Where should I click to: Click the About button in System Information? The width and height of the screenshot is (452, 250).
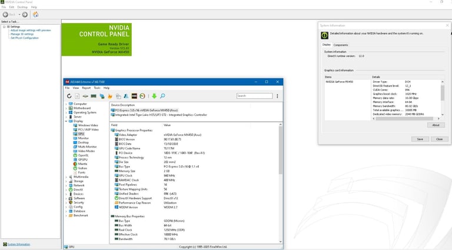pos(436,125)
